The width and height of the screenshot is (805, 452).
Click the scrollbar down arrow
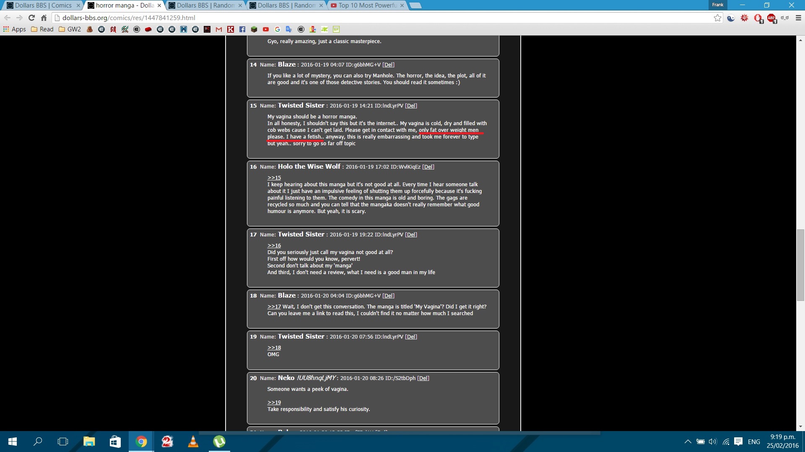click(800, 426)
